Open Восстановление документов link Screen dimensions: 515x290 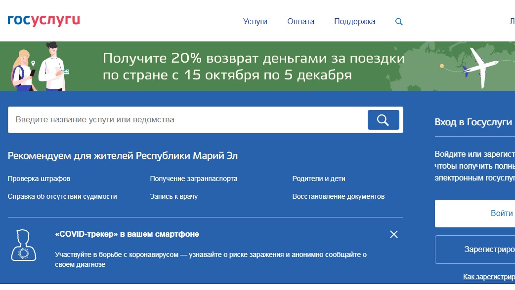point(338,196)
